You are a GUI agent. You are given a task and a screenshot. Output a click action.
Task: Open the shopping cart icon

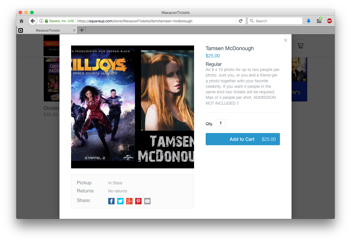(x=300, y=46)
